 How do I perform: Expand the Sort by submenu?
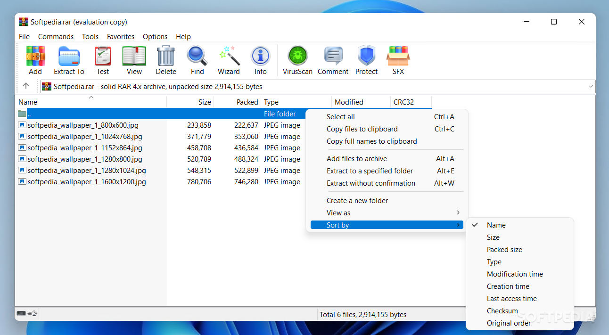(387, 225)
